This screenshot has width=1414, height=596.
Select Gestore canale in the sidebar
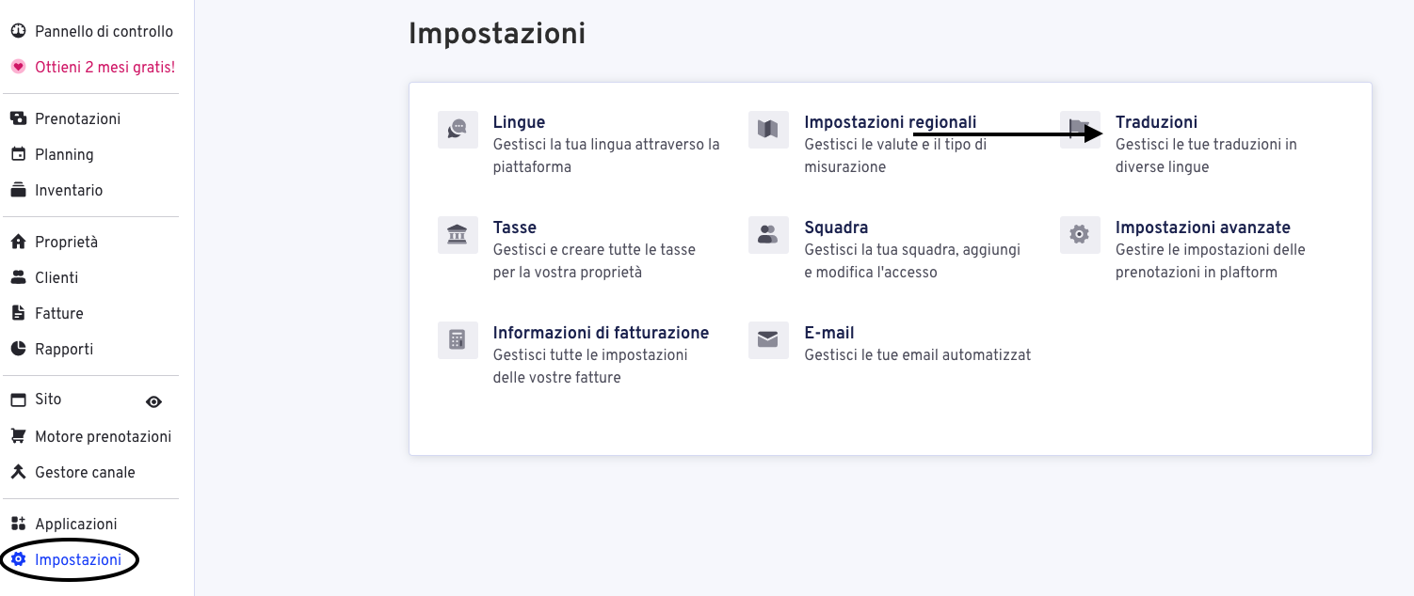click(x=85, y=473)
